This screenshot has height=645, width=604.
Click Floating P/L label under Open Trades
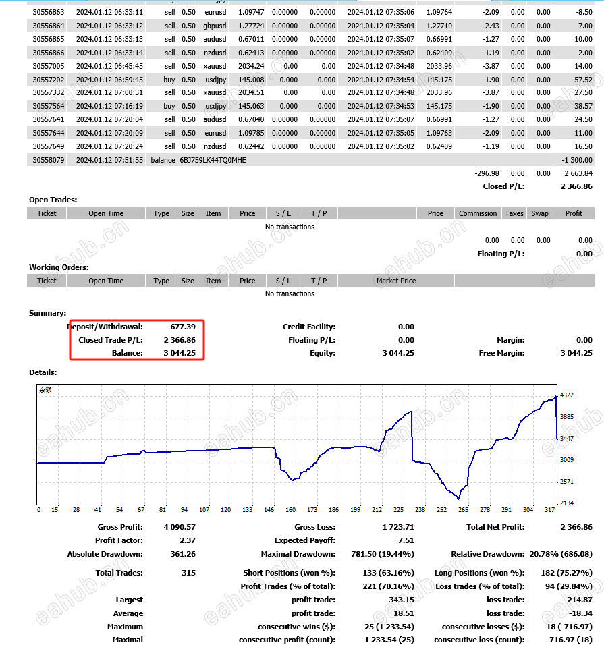[501, 254]
